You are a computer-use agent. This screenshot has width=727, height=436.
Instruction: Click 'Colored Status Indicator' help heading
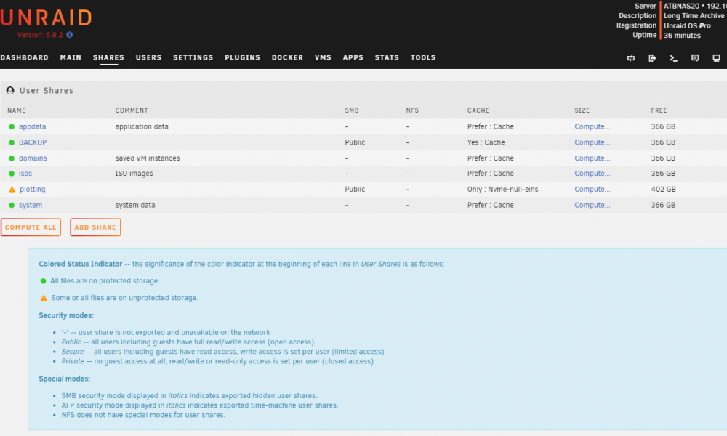(x=80, y=264)
